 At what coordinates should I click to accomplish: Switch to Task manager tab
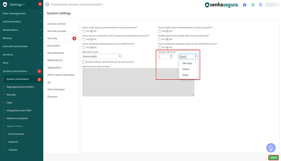pos(56,90)
